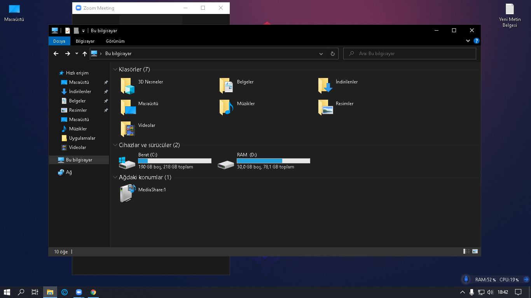Open the recent locations dropdown arrow
The width and height of the screenshot is (531, 298).
point(77,54)
